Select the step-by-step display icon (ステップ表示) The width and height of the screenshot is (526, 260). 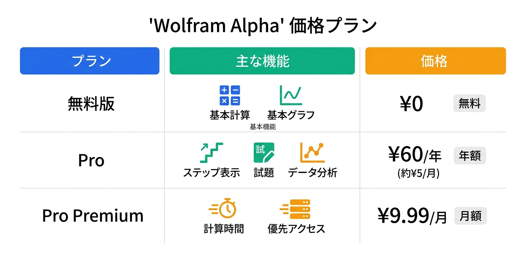(211, 153)
